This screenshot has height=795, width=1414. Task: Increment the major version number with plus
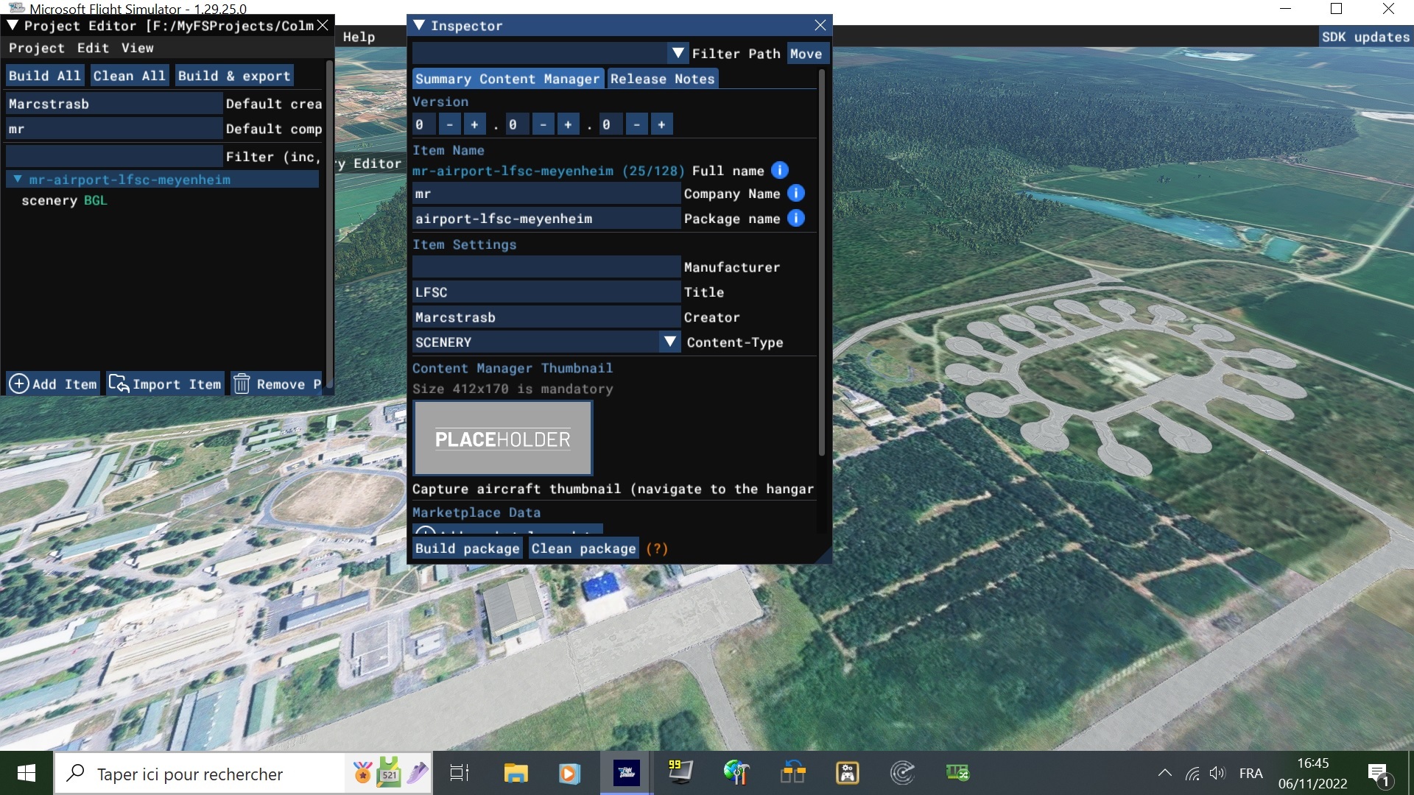click(x=474, y=124)
